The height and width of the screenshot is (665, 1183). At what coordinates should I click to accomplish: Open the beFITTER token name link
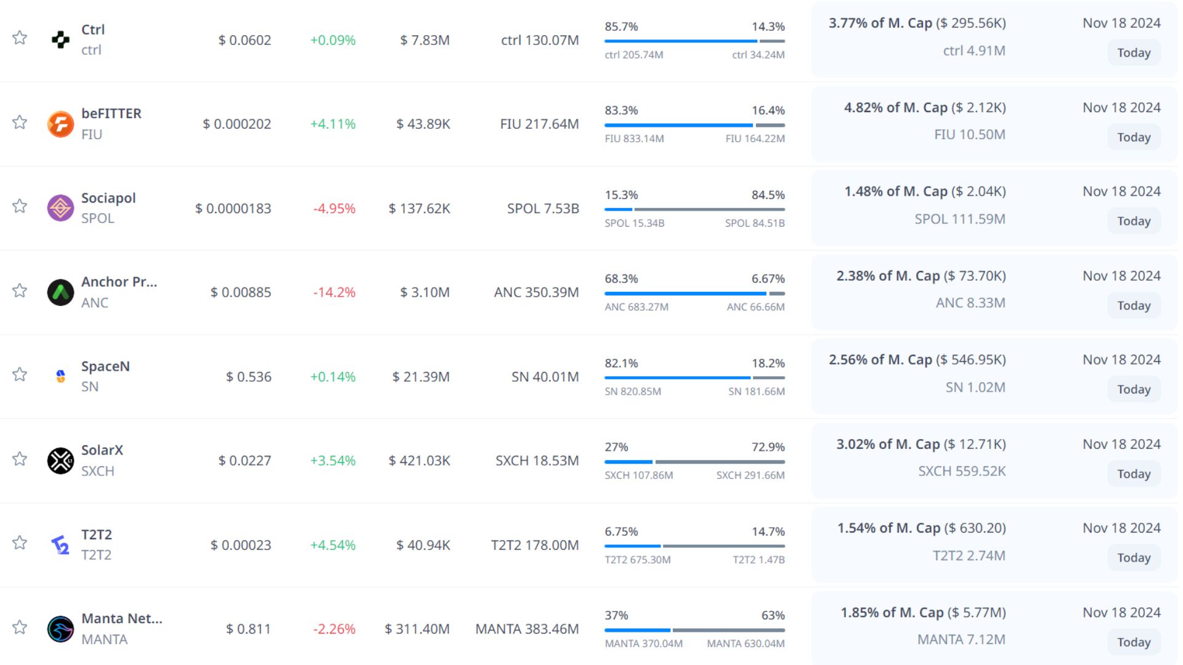coord(112,114)
